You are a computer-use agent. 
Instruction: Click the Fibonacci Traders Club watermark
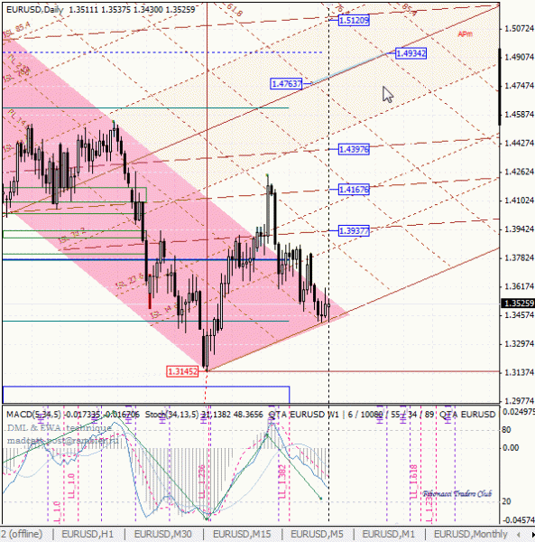[x=457, y=493]
